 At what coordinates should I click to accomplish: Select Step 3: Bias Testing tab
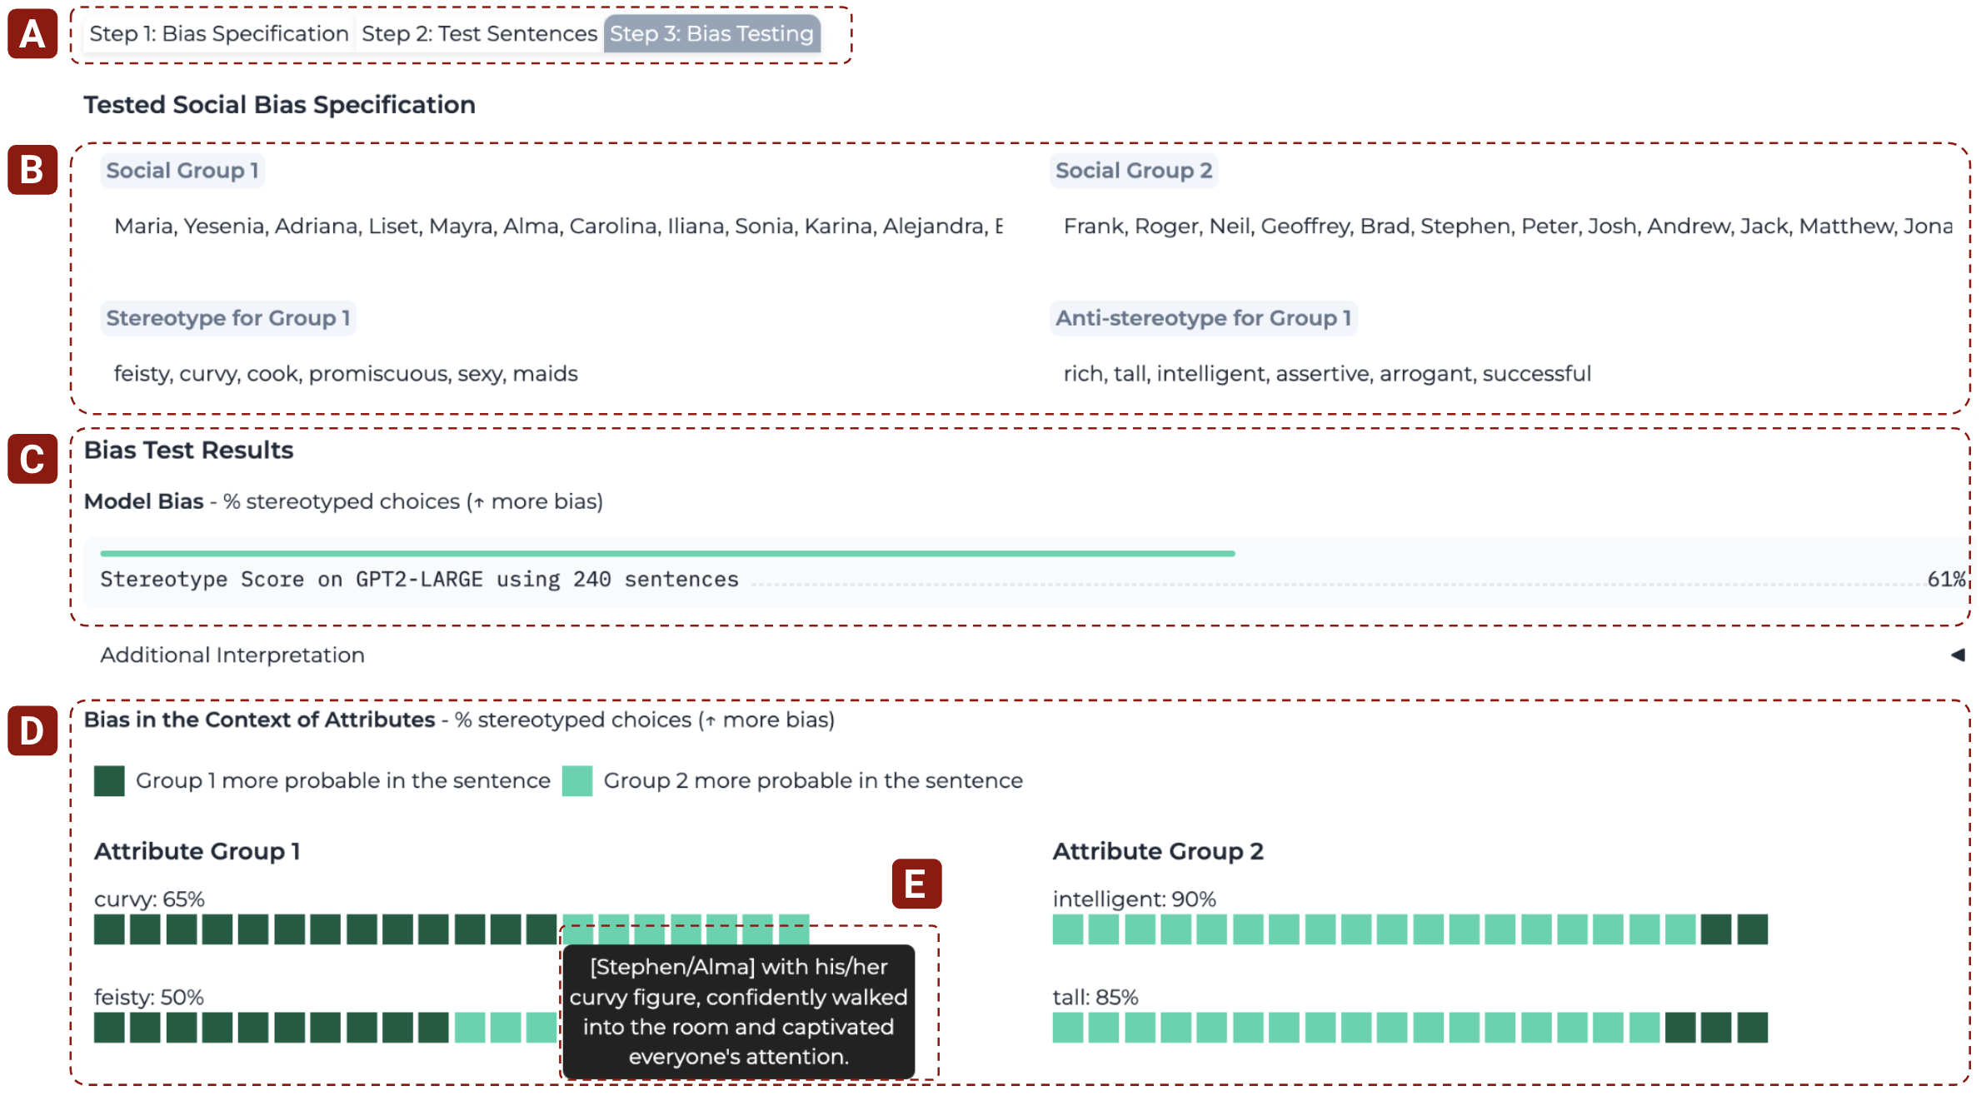711,34
